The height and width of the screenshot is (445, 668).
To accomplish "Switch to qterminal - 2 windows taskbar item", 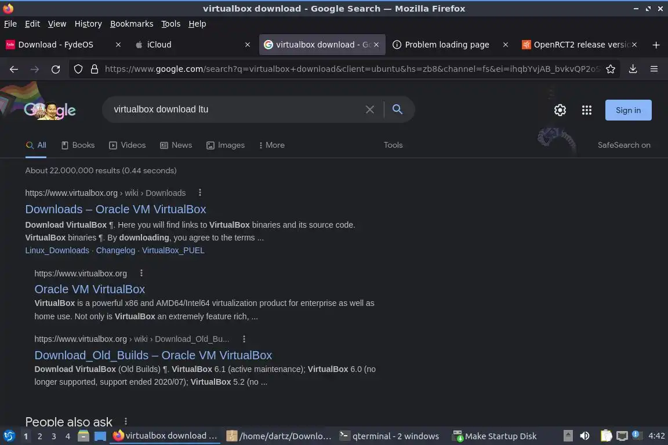I will coord(390,436).
